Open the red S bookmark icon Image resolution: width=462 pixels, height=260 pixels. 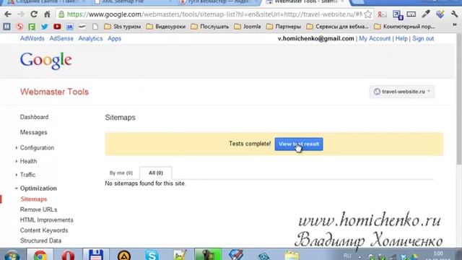19,27
